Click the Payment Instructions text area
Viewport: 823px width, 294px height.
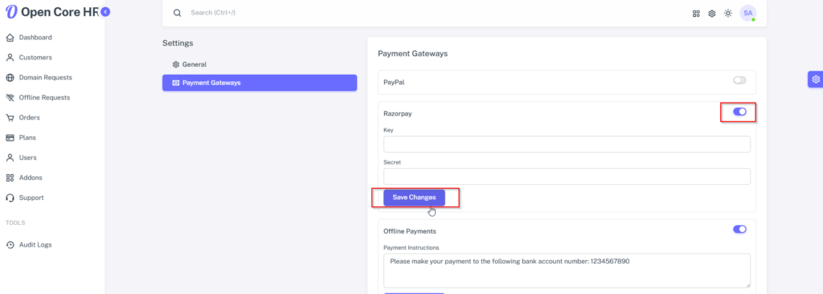(567, 271)
